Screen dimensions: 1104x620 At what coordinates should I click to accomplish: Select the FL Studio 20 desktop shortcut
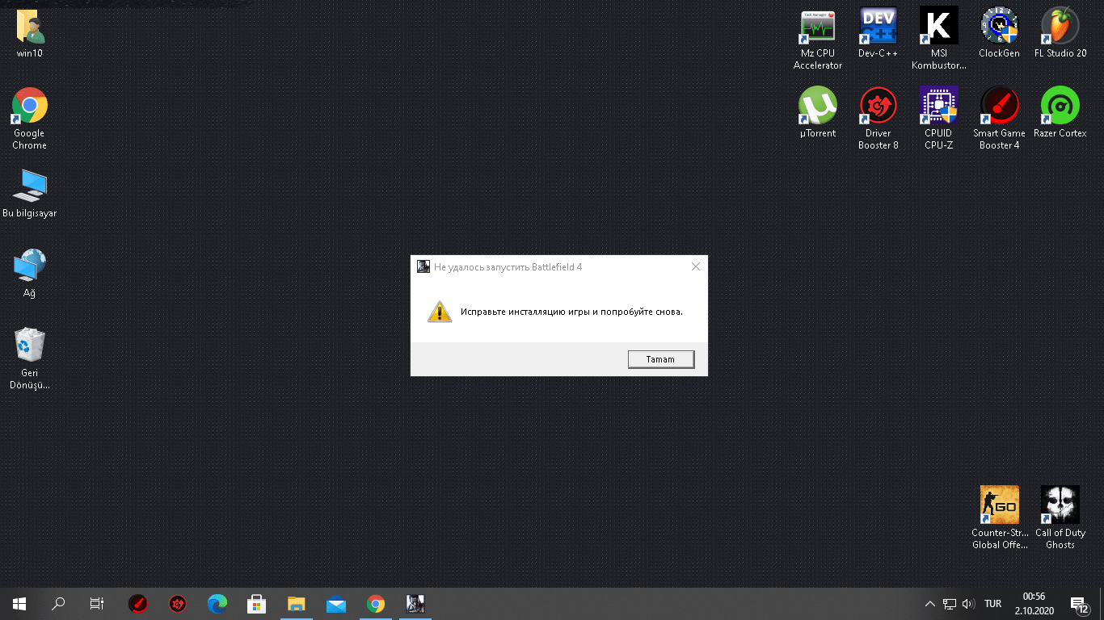tap(1060, 33)
